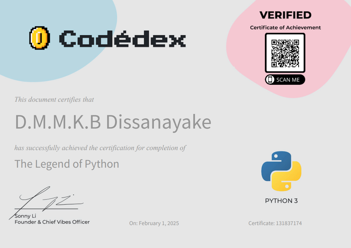Click the phone icon in Scan Me badge
The image size is (351, 248).
270,80
